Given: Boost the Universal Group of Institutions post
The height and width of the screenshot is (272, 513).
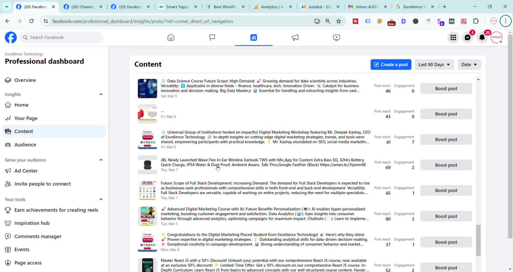Looking at the screenshot, I should [x=446, y=139].
